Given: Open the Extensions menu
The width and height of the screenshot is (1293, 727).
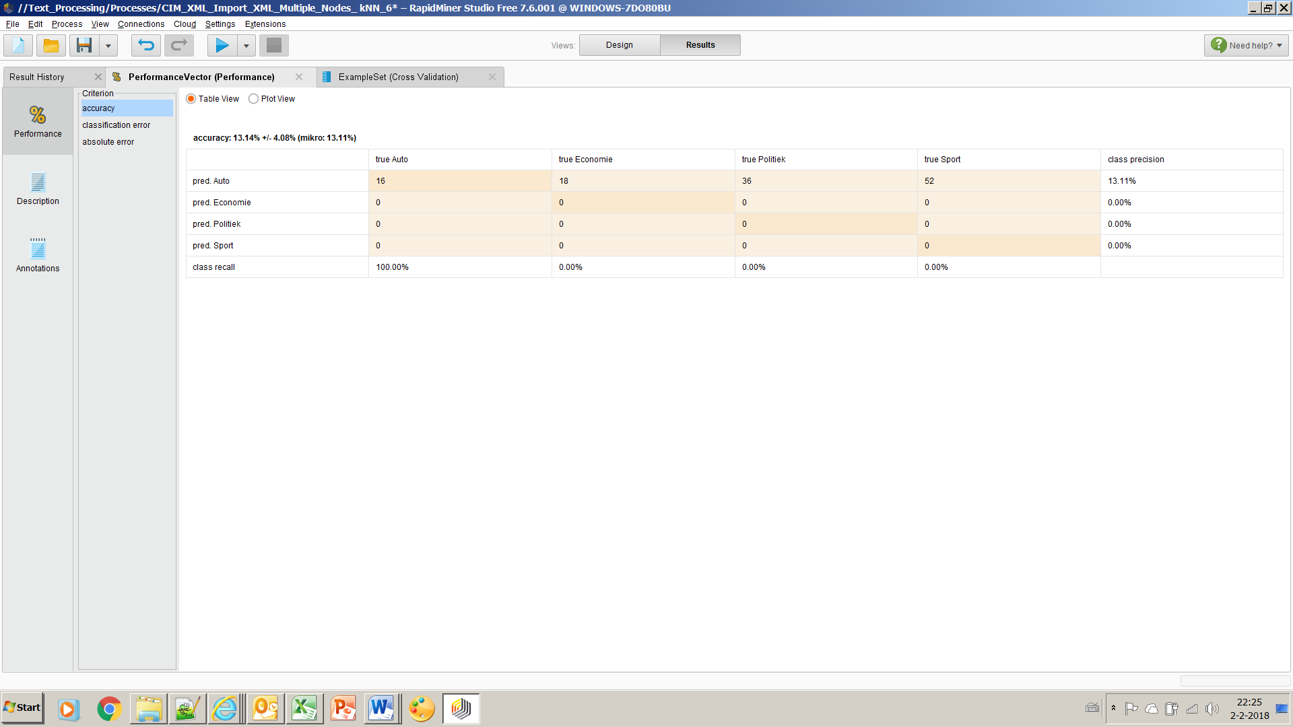Looking at the screenshot, I should (x=265, y=24).
